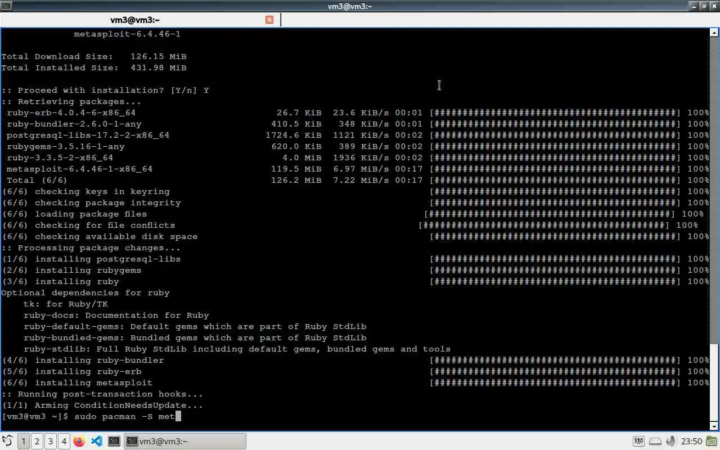Click the green desktop folder tray icon
Image resolution: width=720 pixels, height=450 pixels.
click(712, 441)
